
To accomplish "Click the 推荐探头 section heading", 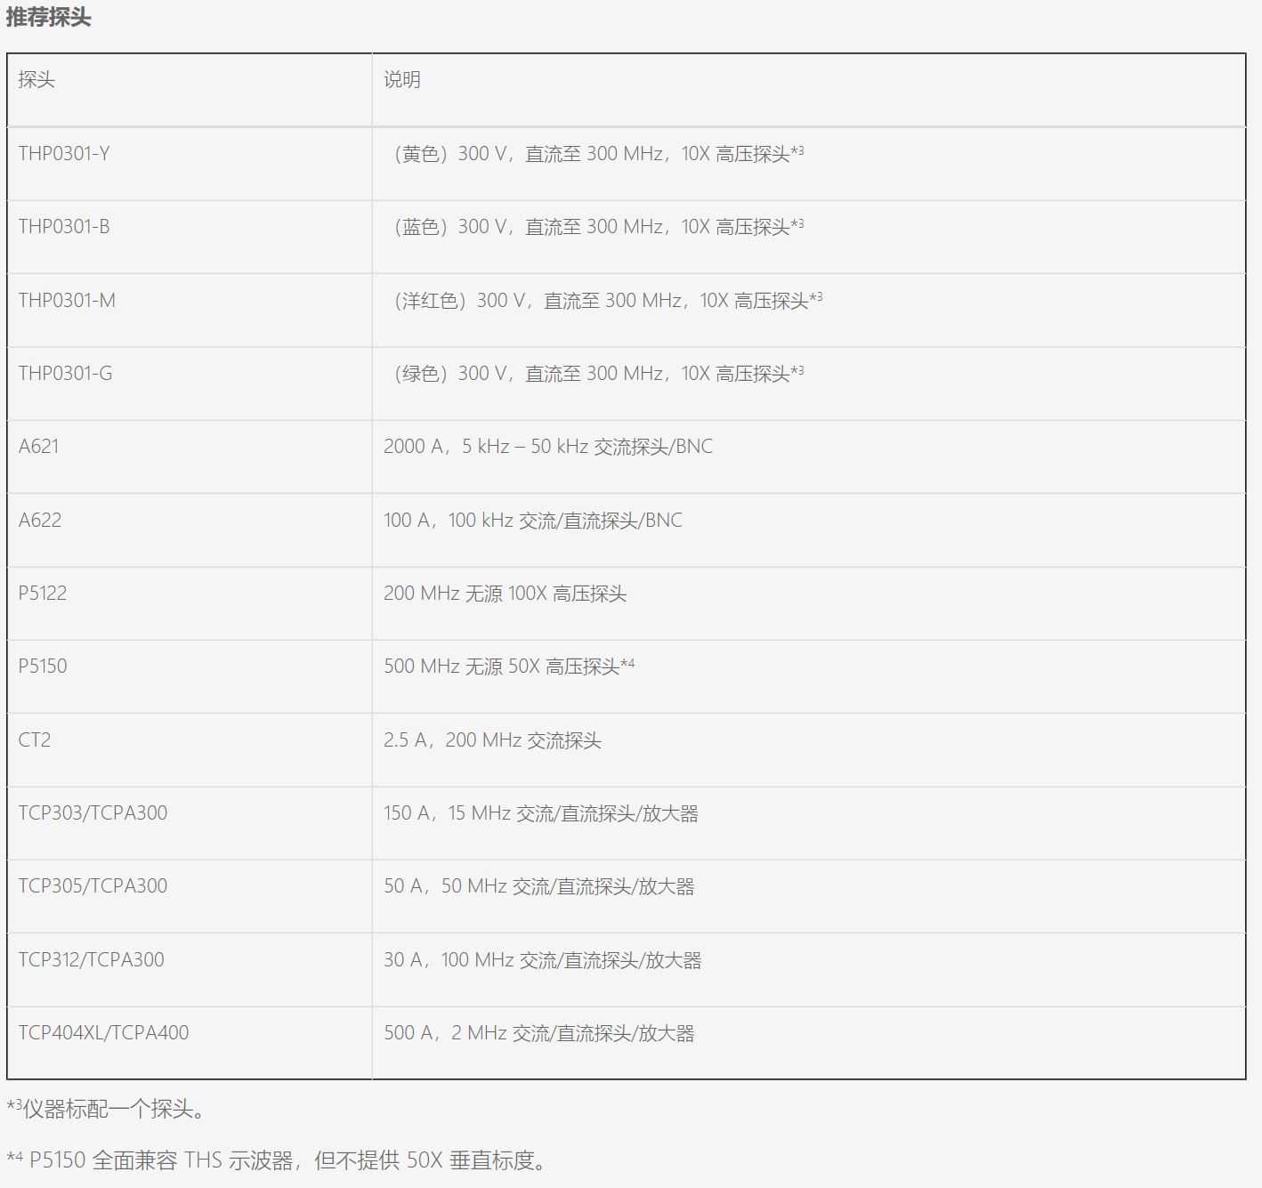I will click(49, 18).
